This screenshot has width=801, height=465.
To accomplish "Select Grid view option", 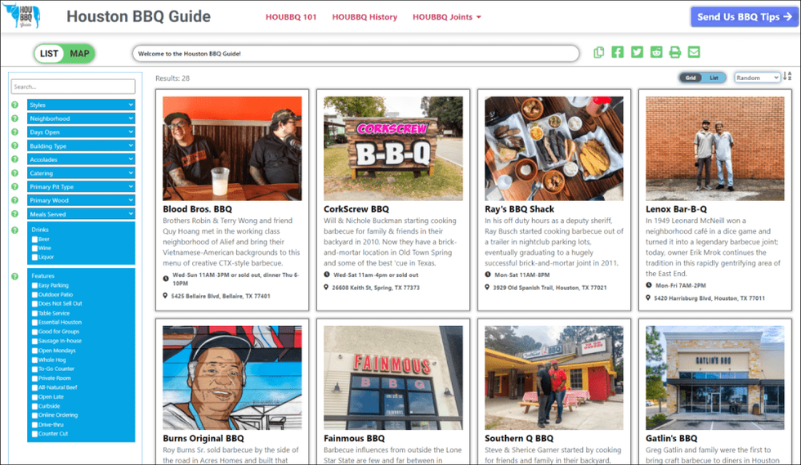I will point(691,78).
